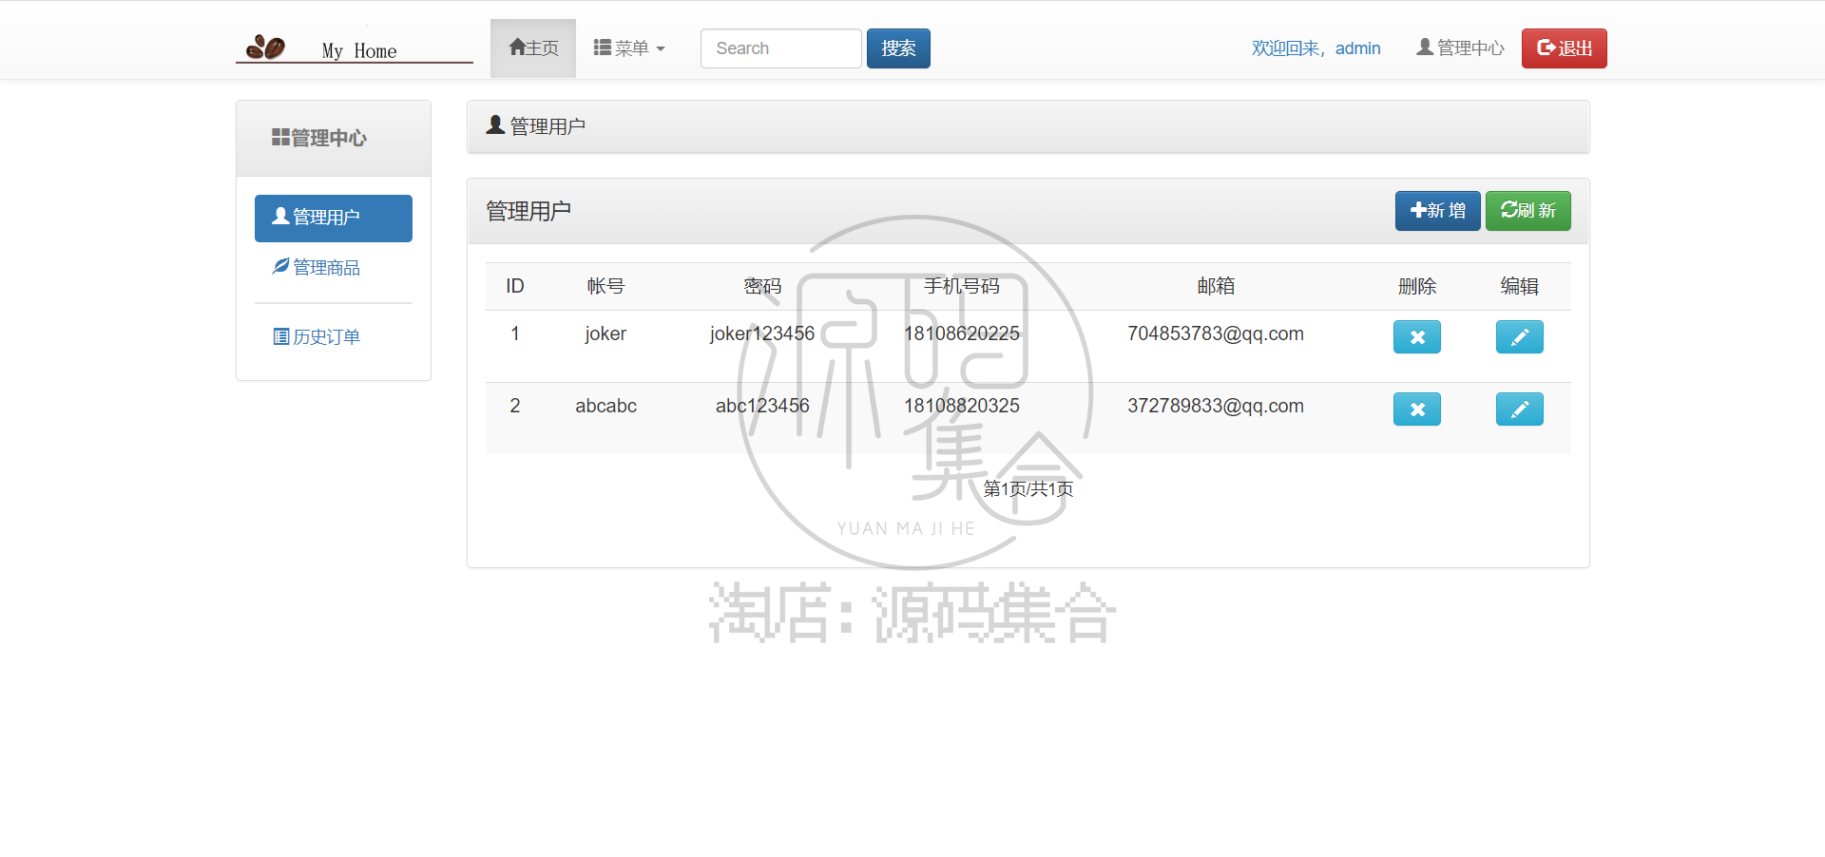Click the account name abcabc
1825x857 pixels.
click(x=605, y=407)
